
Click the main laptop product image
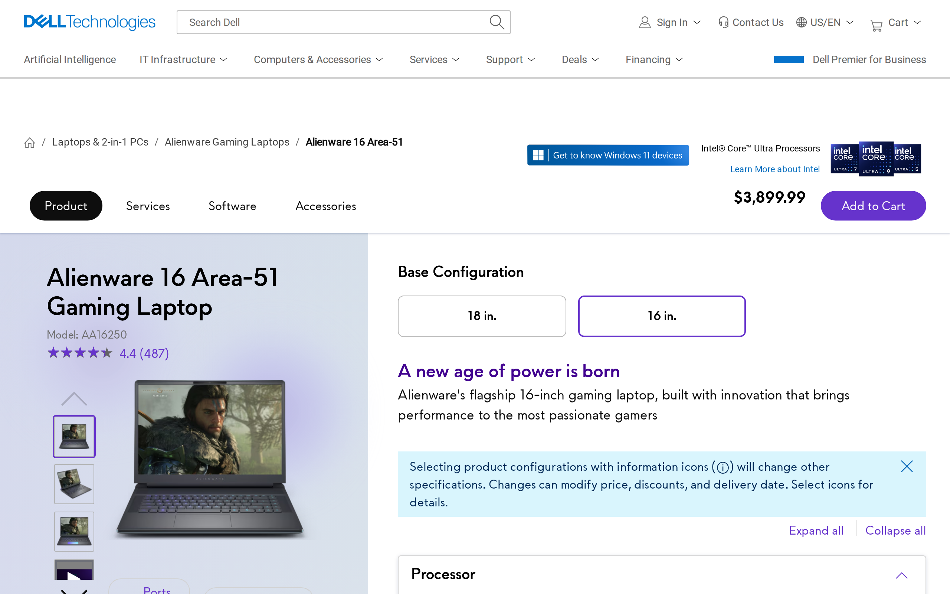click(x=210, y=459)
